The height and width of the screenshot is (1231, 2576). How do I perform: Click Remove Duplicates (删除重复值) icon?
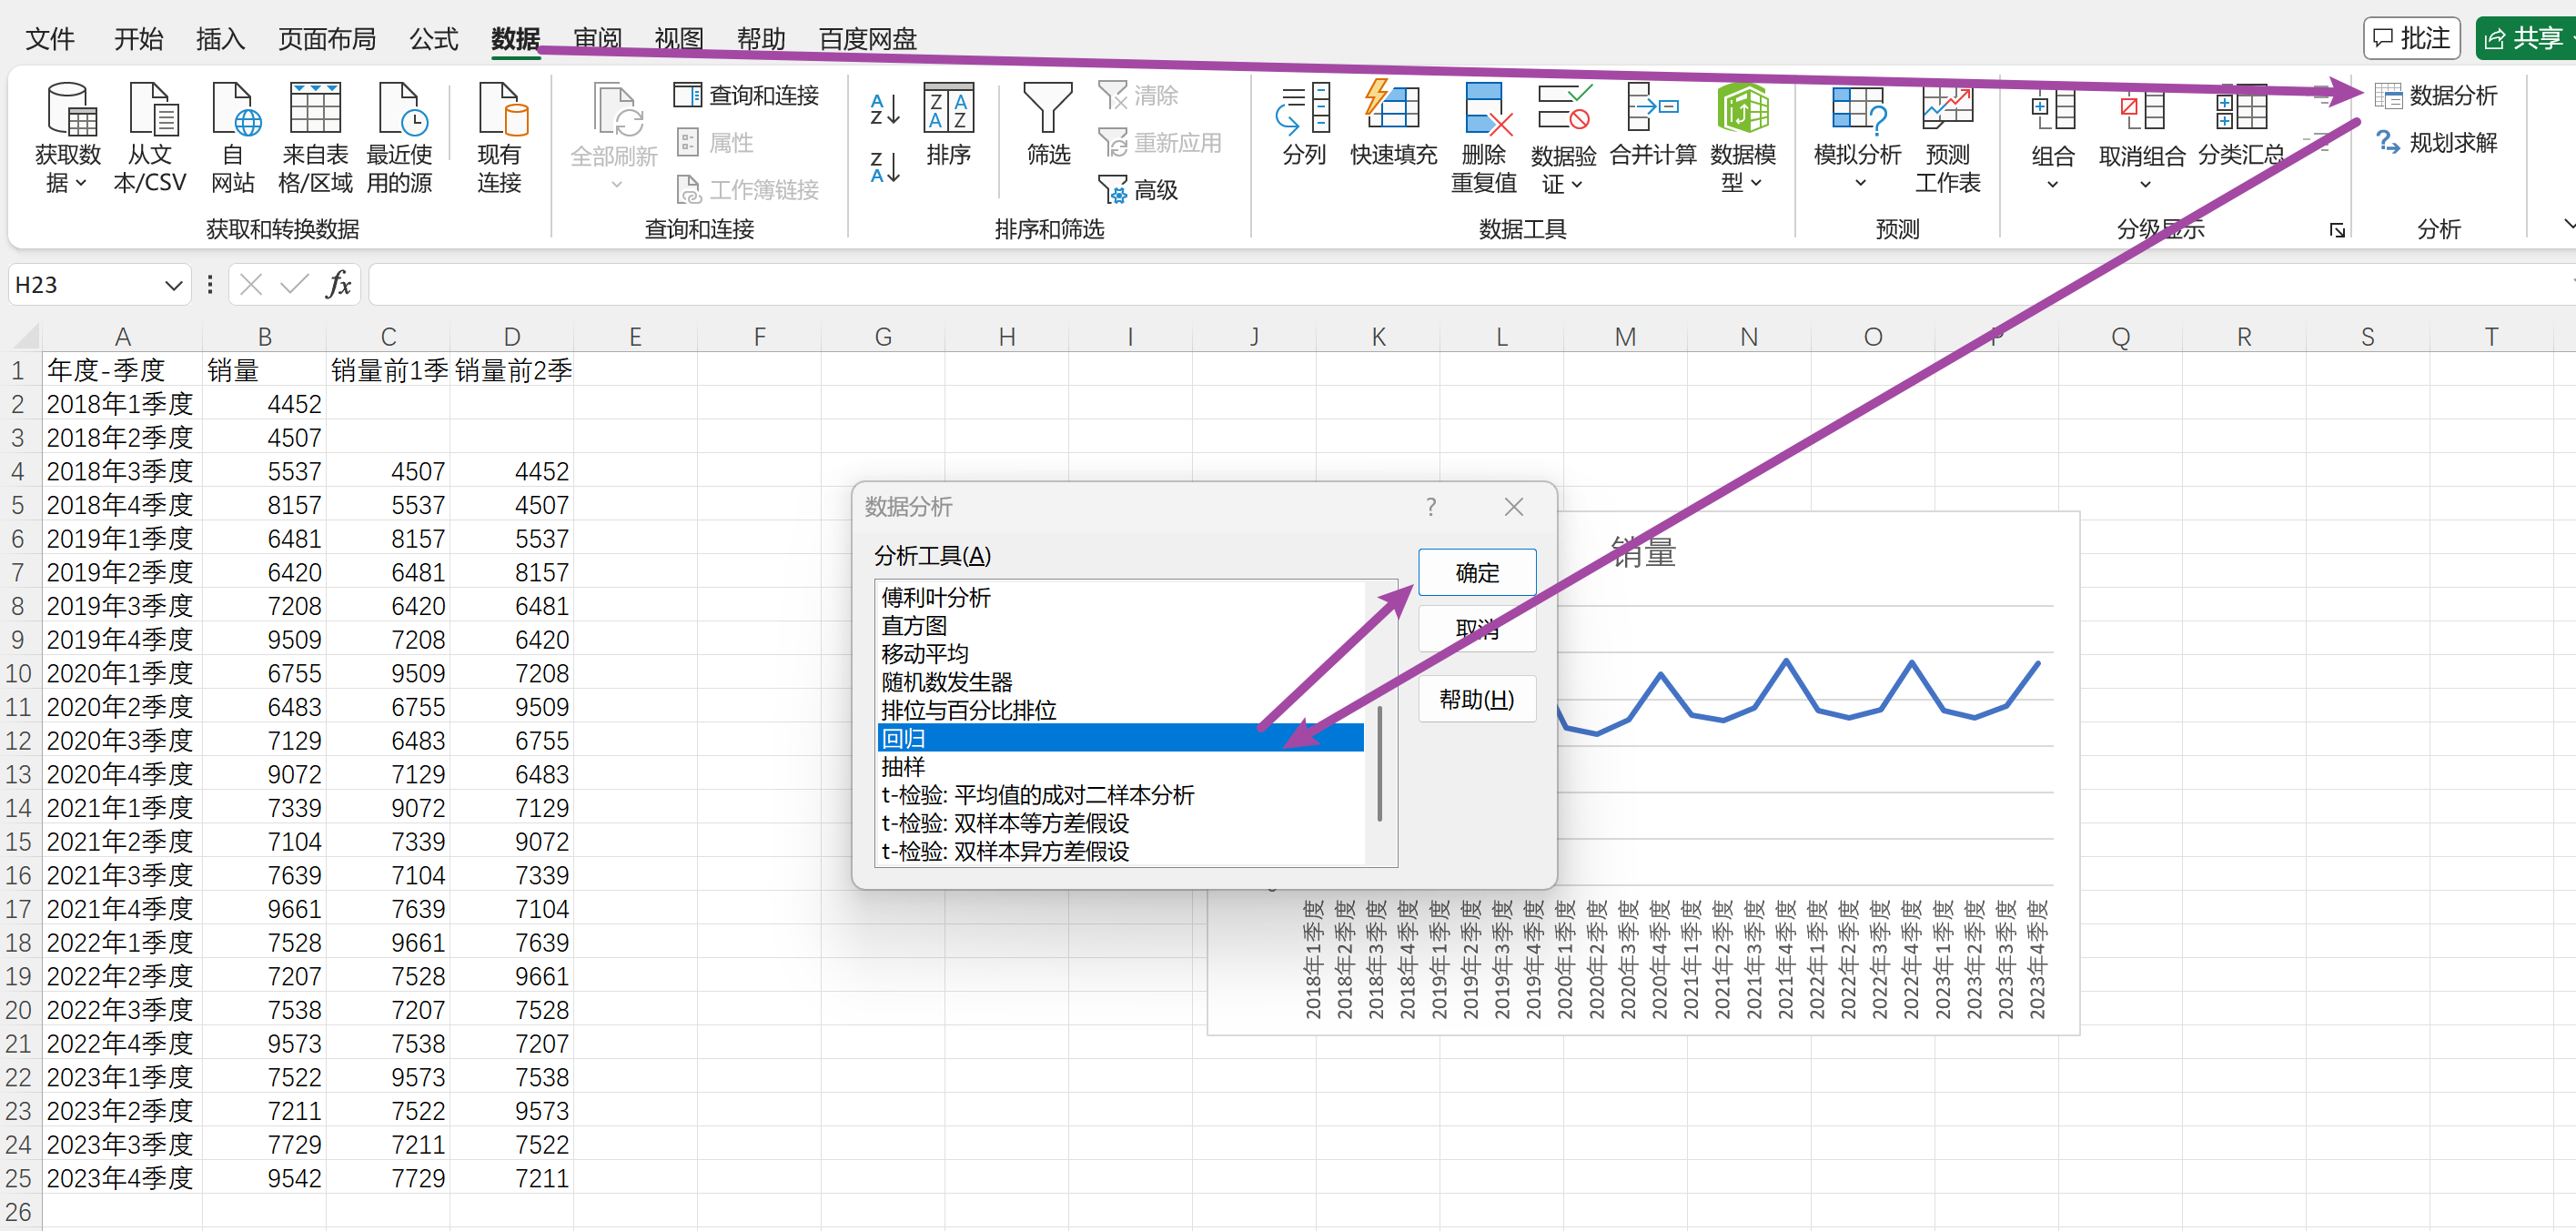(1483, 110)
